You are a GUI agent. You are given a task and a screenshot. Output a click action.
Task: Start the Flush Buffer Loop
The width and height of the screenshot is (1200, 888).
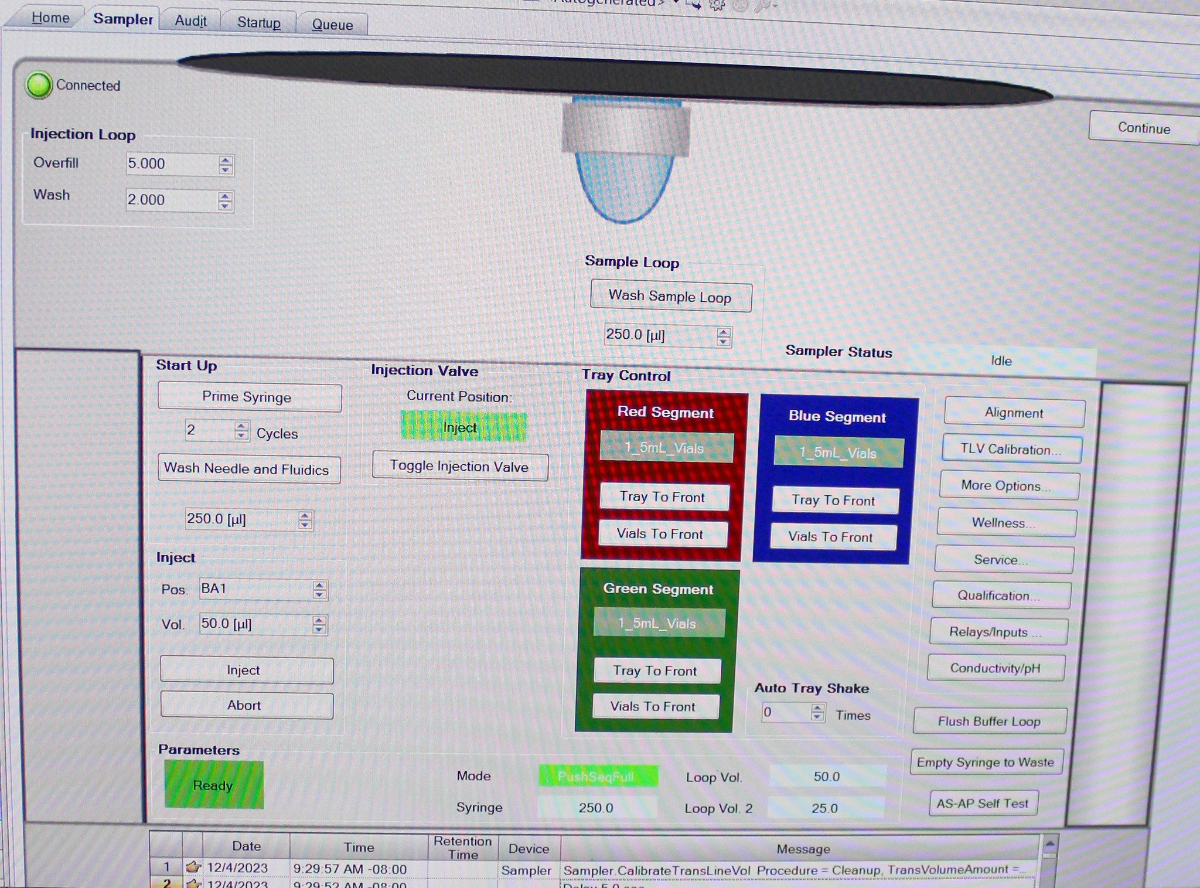988,721
